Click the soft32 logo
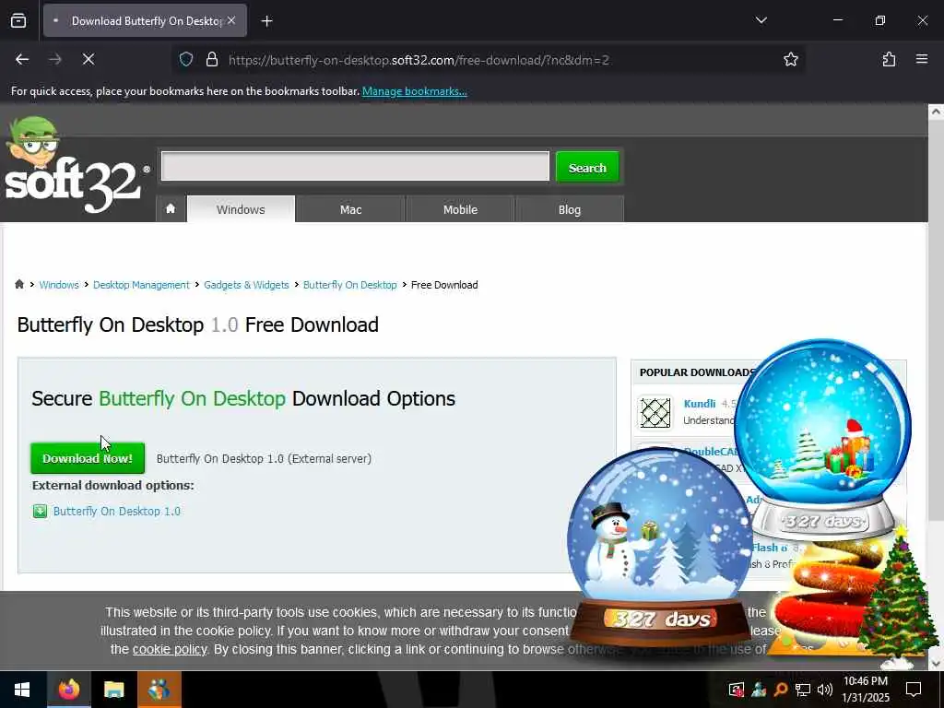This screenshot has height=708, width=944. click(x=76, y=166)
